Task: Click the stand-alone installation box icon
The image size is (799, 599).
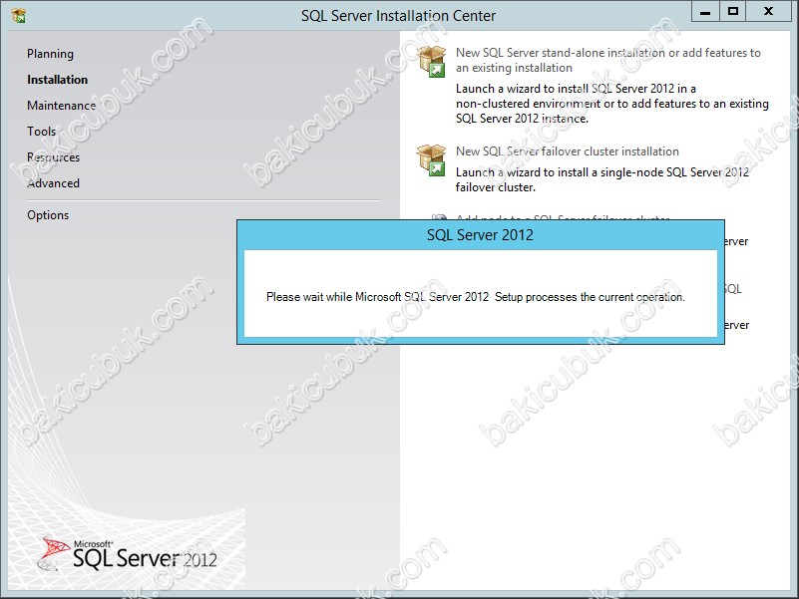Action: click(431, 61)
